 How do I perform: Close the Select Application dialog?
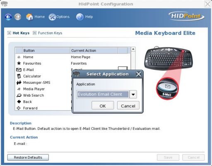(139, 74)
